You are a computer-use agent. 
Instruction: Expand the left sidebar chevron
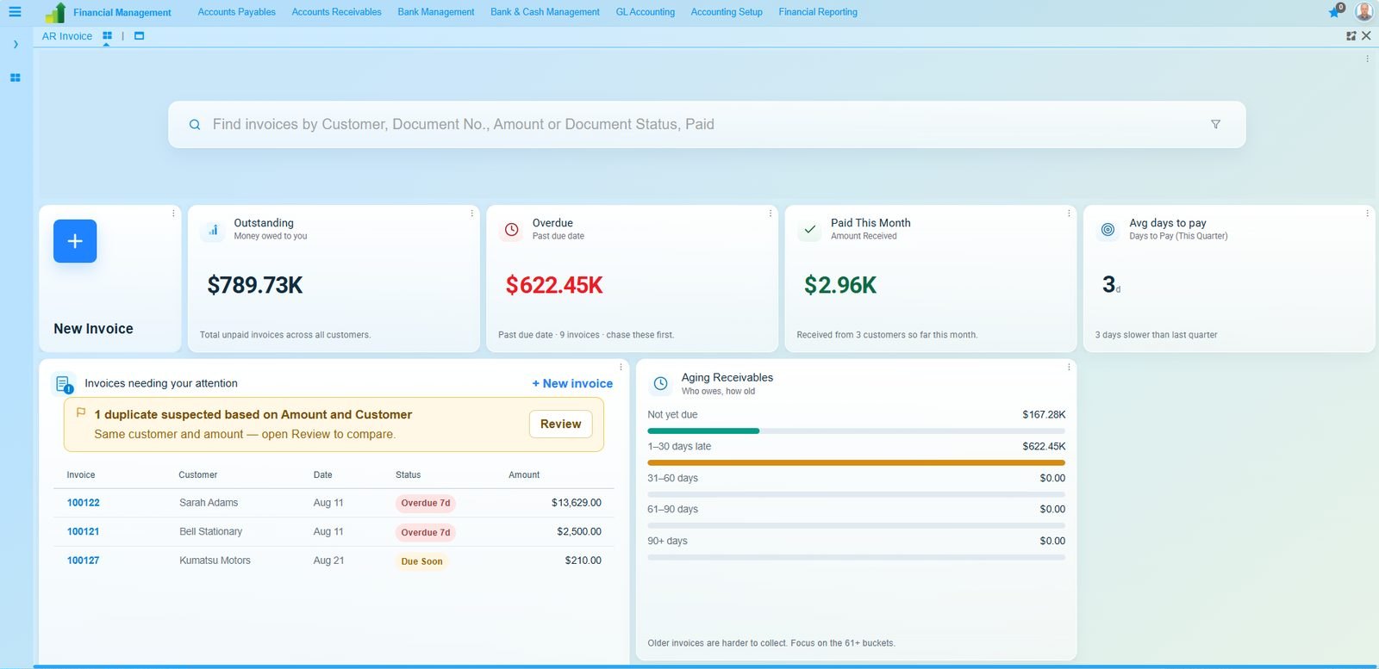[x=16, y=45]
